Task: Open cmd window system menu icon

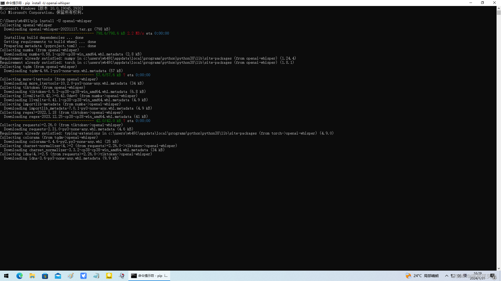Action: coord(3,3)
